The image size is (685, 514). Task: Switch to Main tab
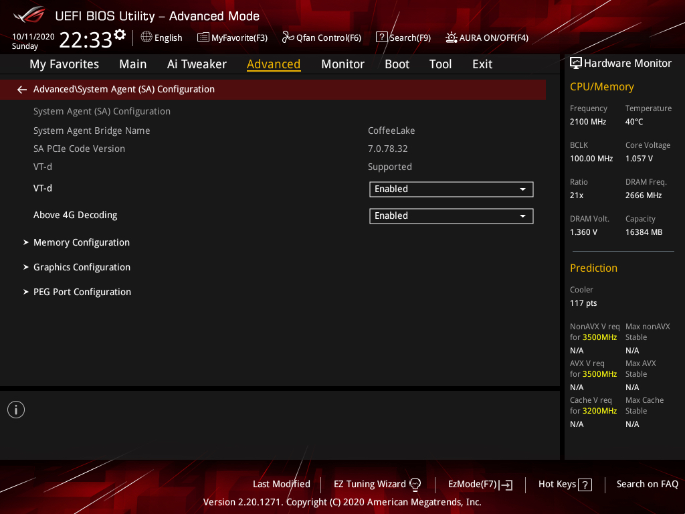133,64
